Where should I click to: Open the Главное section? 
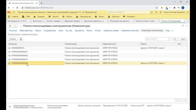(x=13, y=16)
